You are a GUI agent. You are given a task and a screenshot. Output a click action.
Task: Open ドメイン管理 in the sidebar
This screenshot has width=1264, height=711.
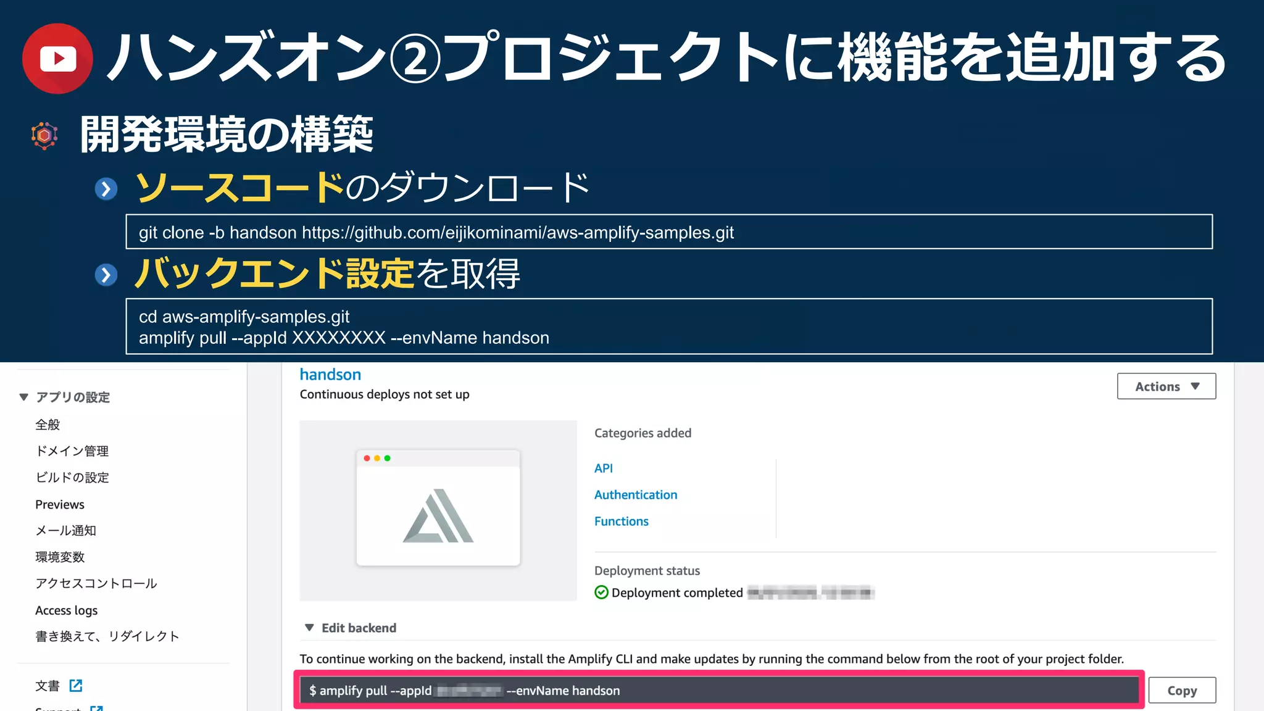pos(72,451)
